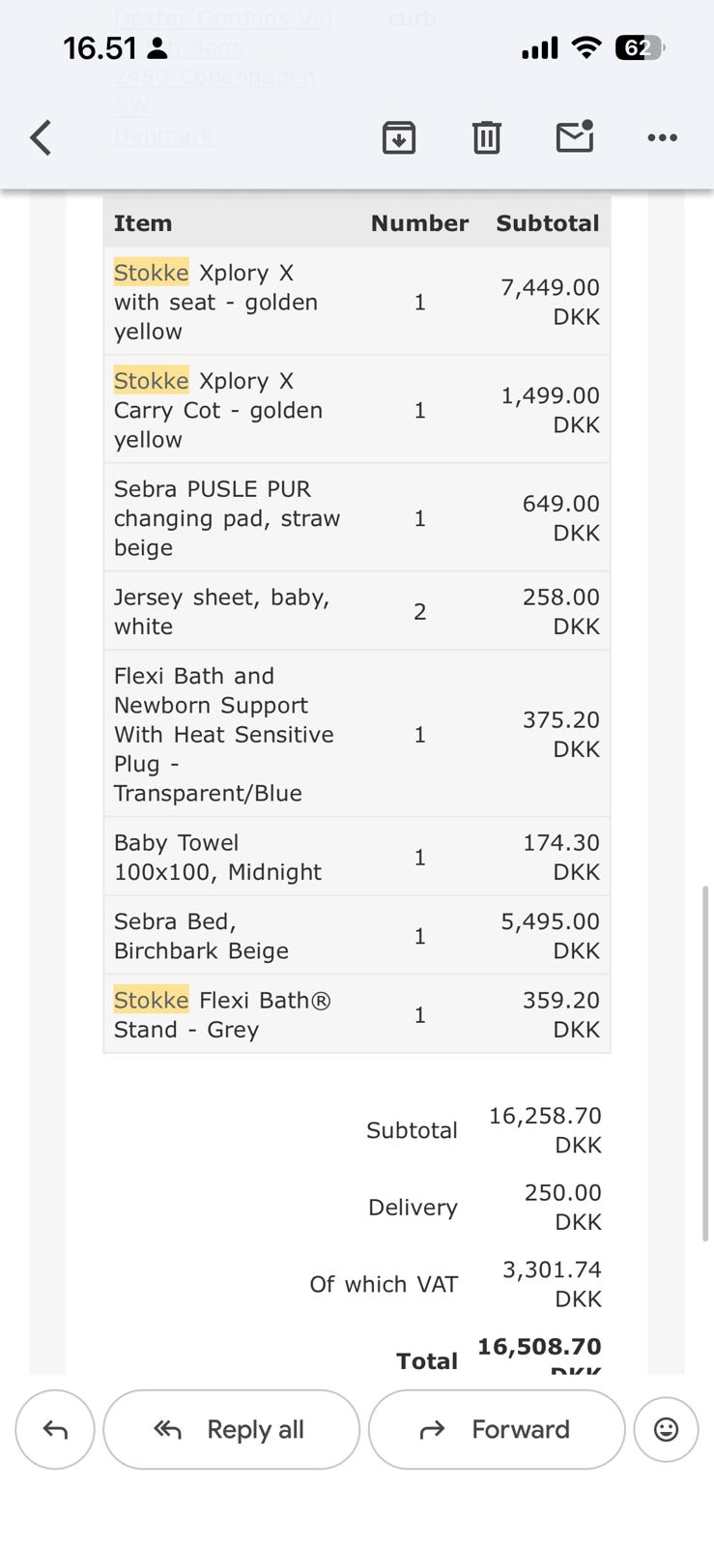This screenshot has height=1547, width=714.
Task: Tap the battery level indicator
Action: point(640,48)
